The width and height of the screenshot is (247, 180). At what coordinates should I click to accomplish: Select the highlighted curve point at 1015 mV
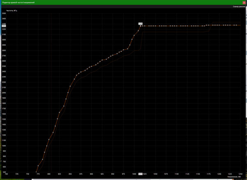click(140, 26)
